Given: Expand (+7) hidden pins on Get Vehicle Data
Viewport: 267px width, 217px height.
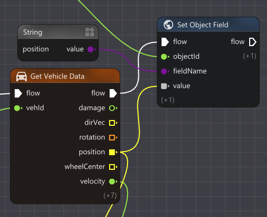Looking at the screenshot, I should 110,196.
